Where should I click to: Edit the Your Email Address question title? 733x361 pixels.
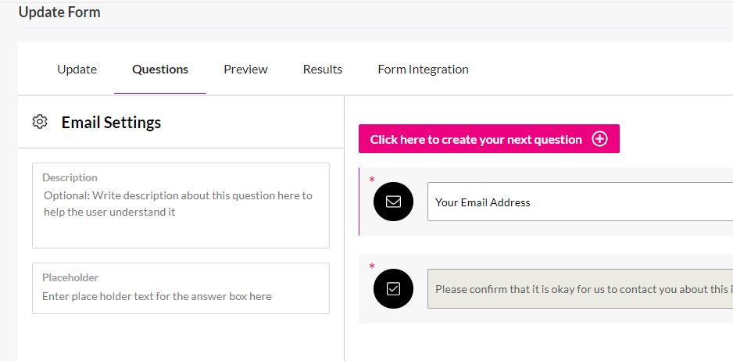click(x=580, y=202)
